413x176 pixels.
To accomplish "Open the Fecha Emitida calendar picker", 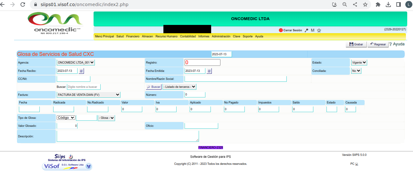I will 209,71.
